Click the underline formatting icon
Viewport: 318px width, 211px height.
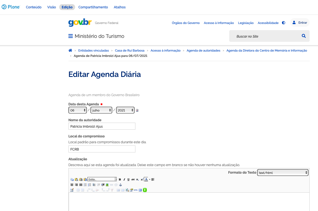[x=128, y=180]
